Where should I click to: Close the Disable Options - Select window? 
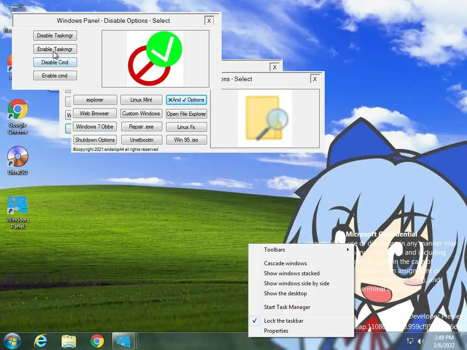pos(209,21)
